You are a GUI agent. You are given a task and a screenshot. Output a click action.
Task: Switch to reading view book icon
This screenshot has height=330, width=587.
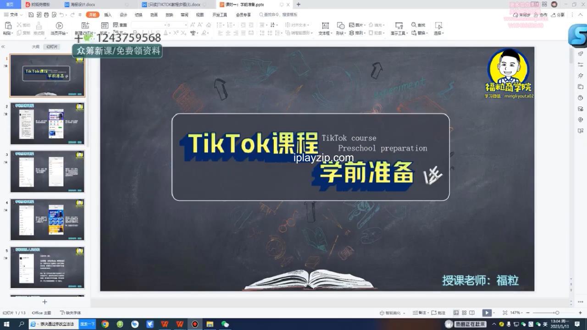(473, 313)
